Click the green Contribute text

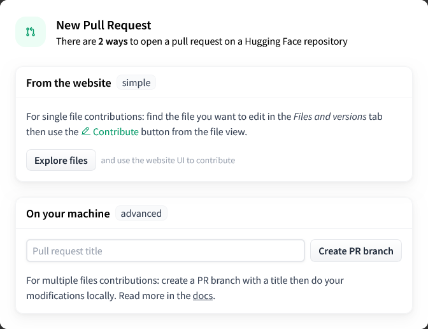116,132
